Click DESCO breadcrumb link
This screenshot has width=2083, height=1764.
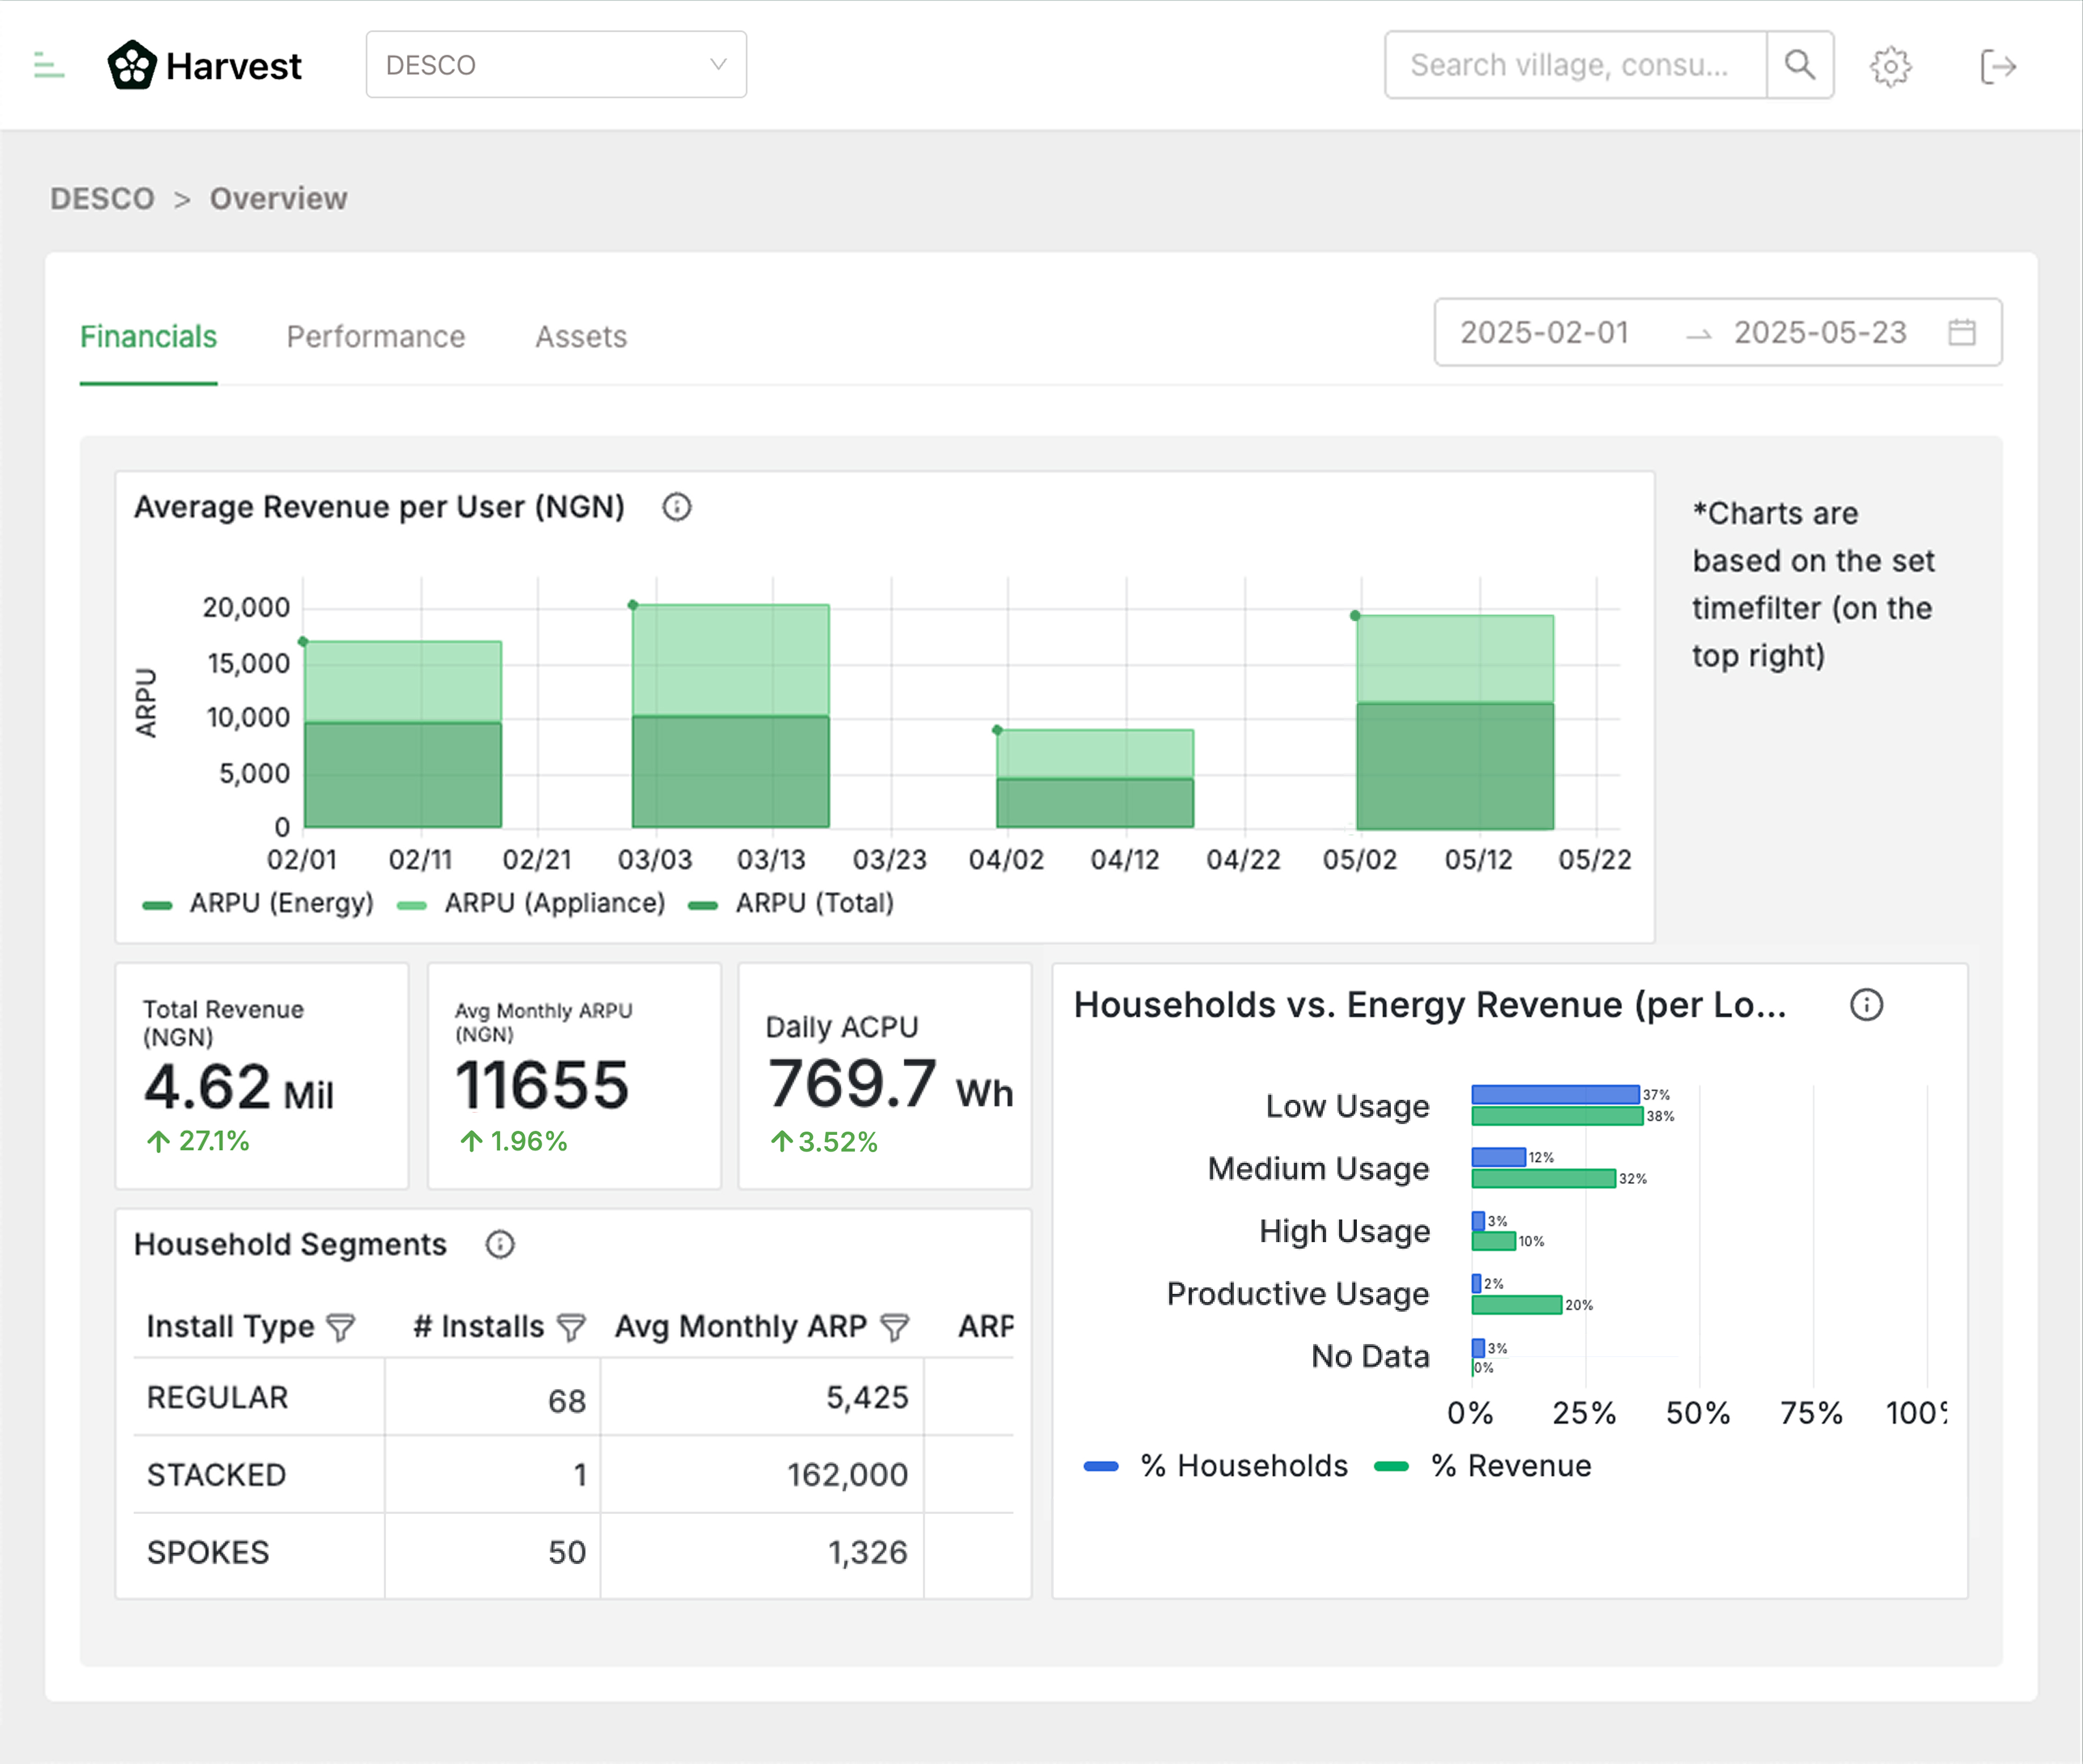pos(102,199)
